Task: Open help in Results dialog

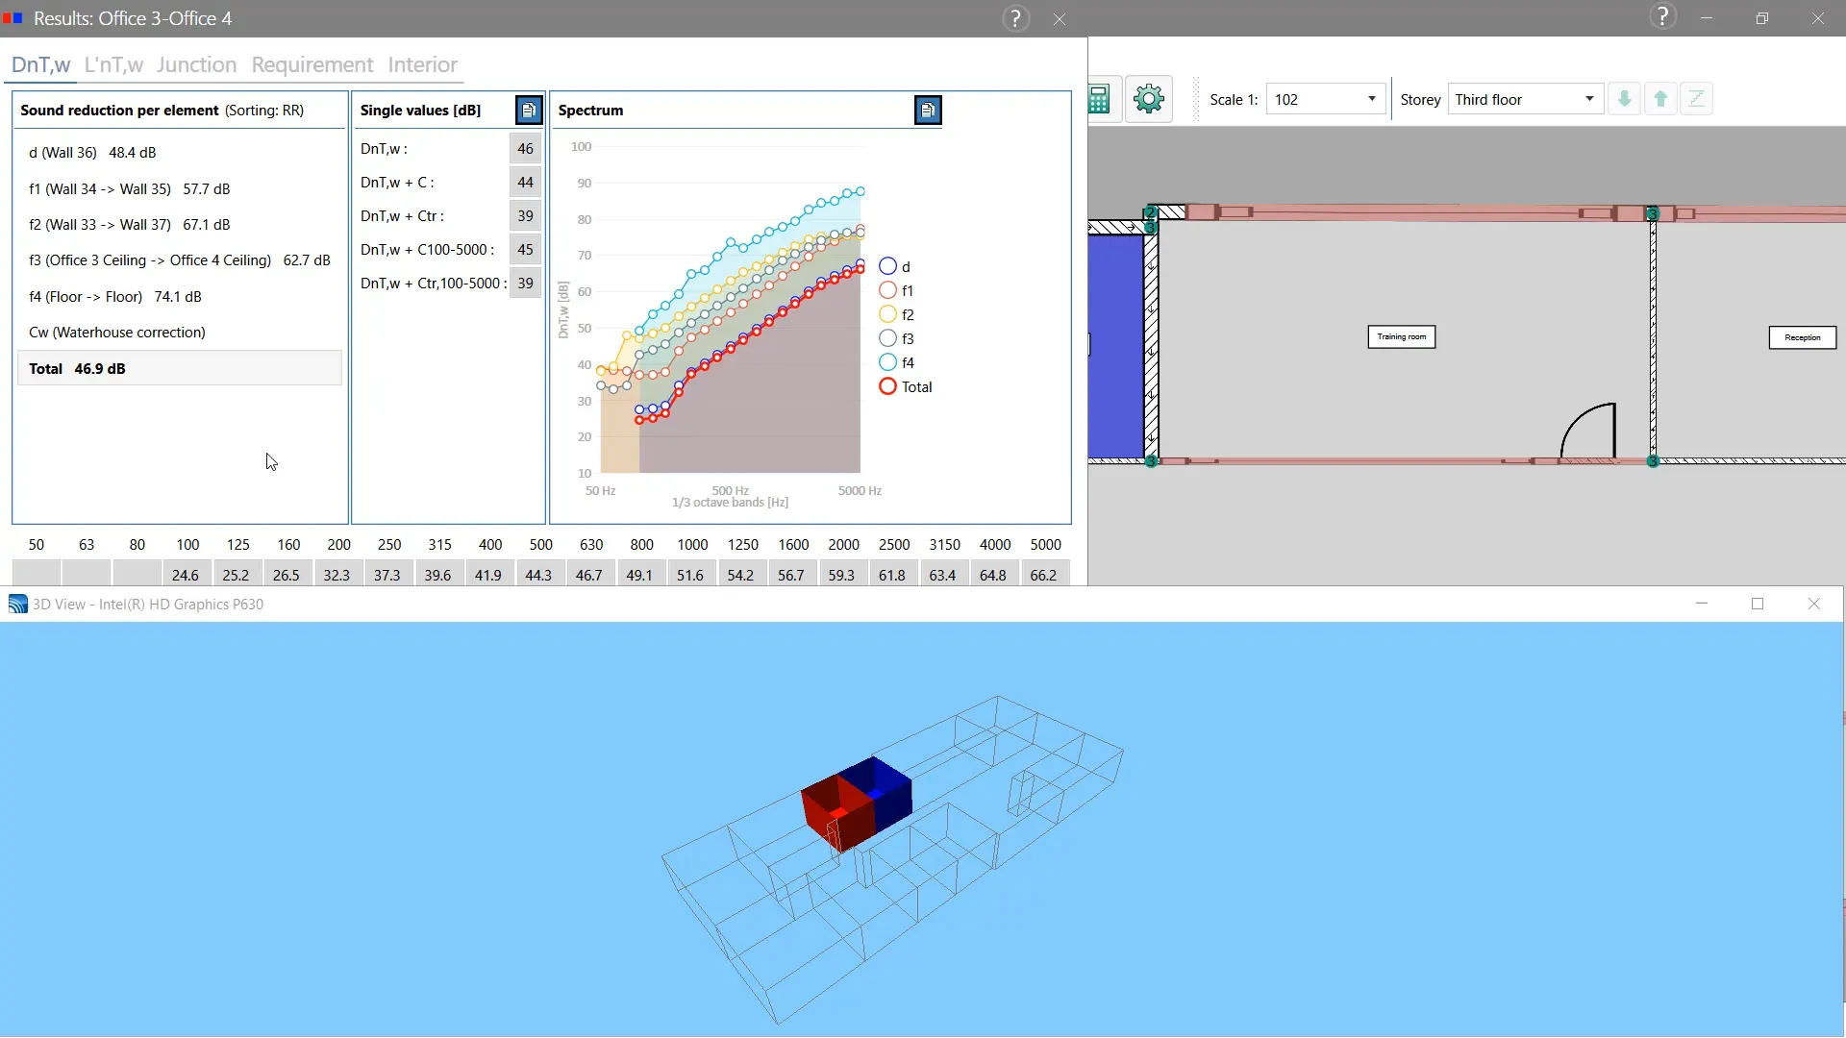Action: tap(1015, 19)
